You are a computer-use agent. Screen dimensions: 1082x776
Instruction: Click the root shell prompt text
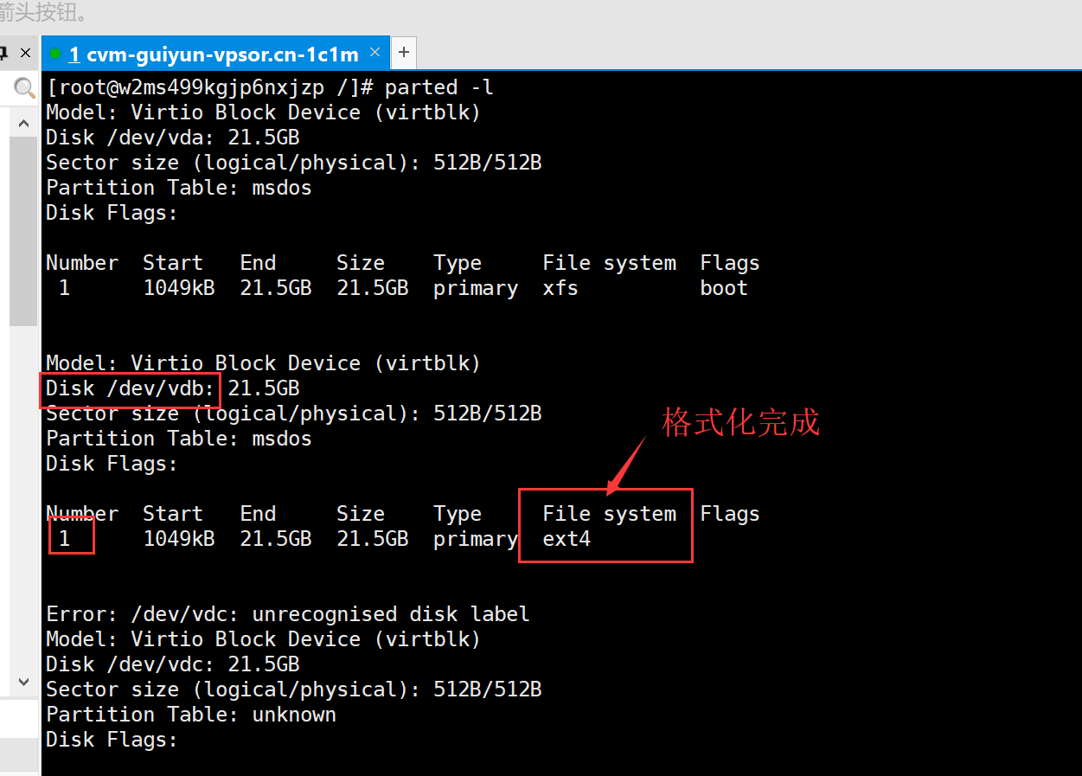pos(212,87)
